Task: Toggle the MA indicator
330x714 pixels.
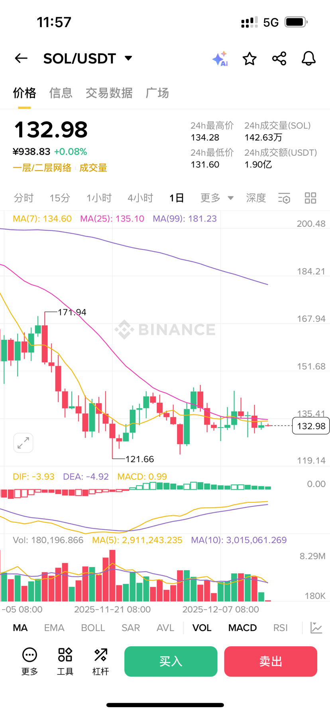Action: coord(20,628)
